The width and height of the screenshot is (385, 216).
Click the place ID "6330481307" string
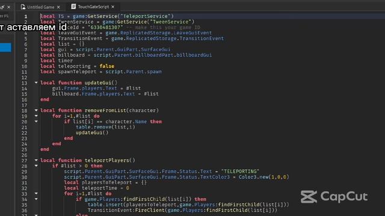tap(105, 28)
